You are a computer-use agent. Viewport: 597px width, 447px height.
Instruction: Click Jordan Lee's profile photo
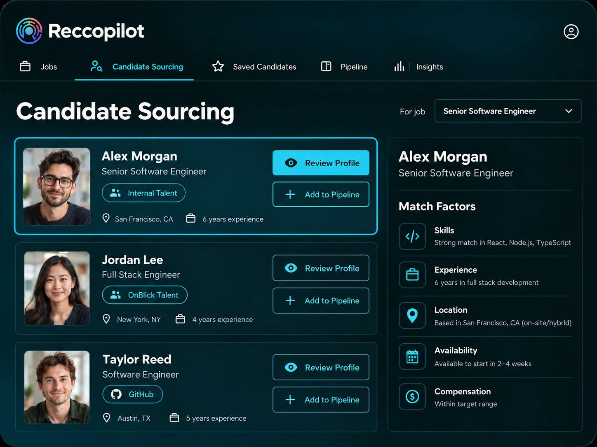(57, 288)
